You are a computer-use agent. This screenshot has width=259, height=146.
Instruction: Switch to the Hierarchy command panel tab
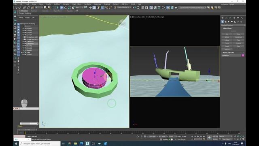point(230,18)
